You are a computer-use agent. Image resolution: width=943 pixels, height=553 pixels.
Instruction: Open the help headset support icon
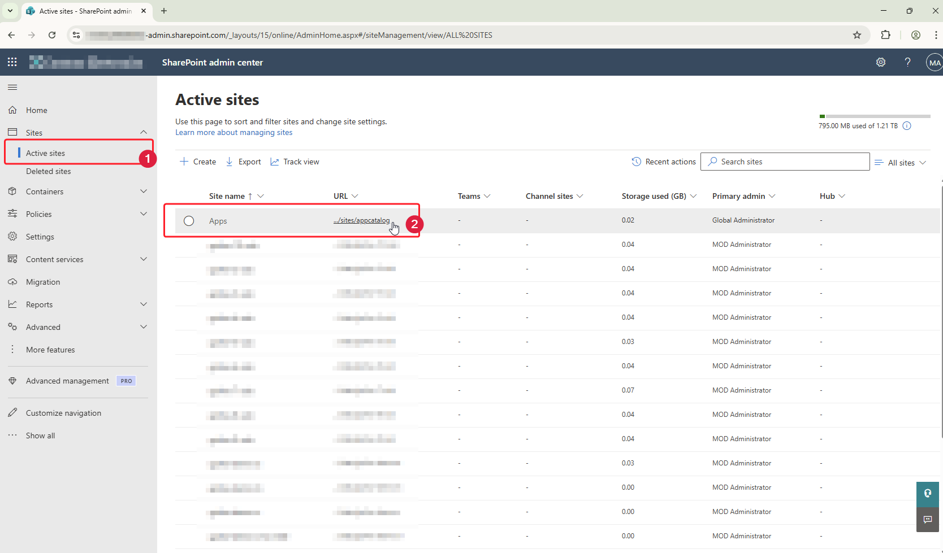point(928,493)
